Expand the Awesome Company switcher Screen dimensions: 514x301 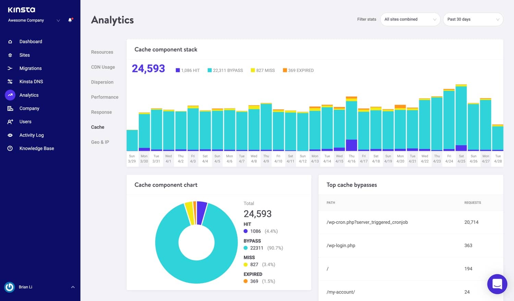point(58,20)
